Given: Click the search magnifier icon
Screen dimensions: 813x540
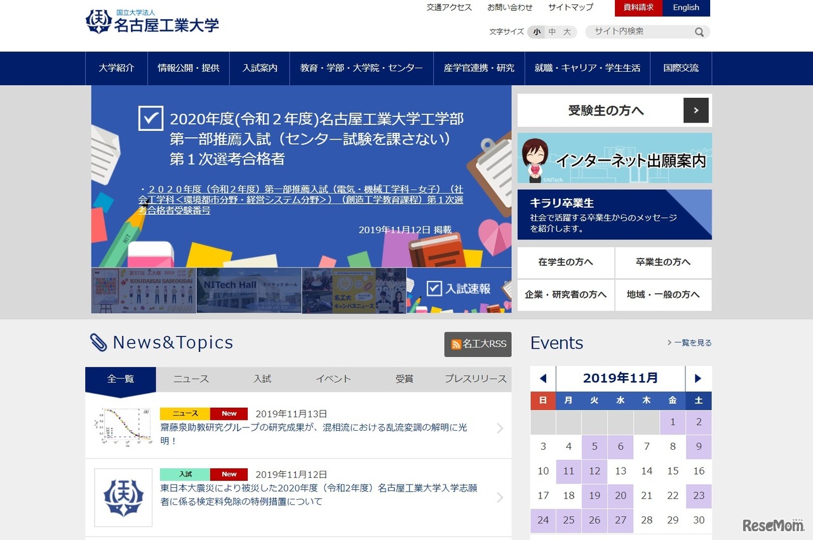Looking at the screenshot, I should (x=699, y=32).
